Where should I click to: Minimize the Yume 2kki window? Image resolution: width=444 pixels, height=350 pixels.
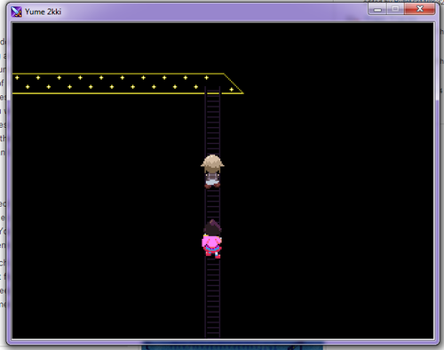tap(377, 9)
